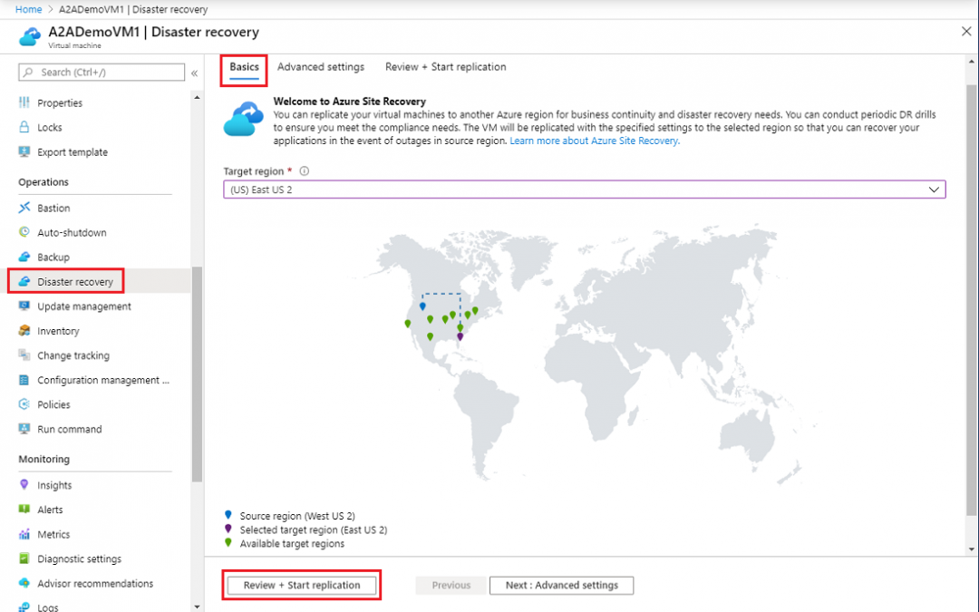Switch to the Basics tab
Screen dimensions: 979x612
coord(244,67)
